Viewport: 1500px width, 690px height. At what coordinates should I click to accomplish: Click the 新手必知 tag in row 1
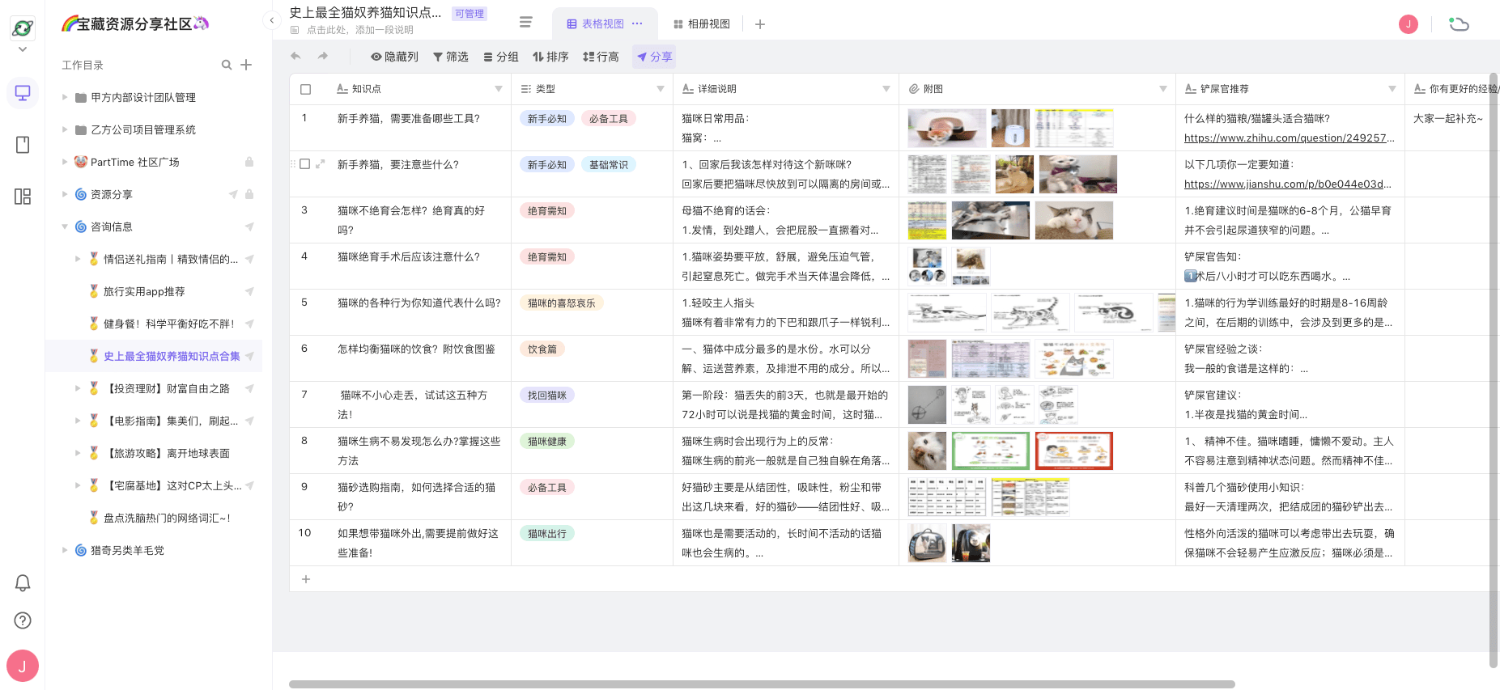click(547, 118)
